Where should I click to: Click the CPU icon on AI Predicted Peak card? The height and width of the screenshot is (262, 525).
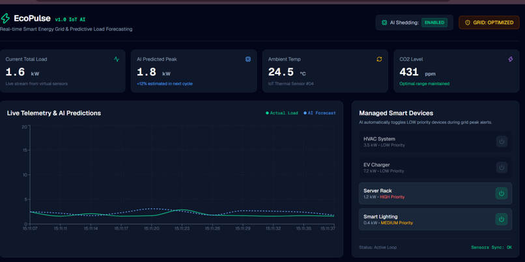point(248,59)
